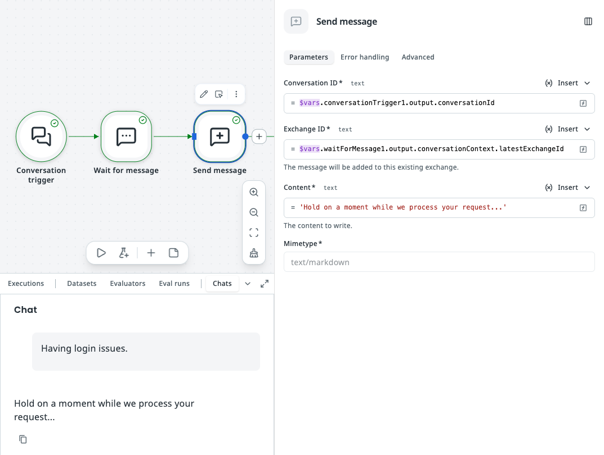Click the select-node icon in the node toolbar
This screenshot has height=455, width=604.
coord(219,94)
